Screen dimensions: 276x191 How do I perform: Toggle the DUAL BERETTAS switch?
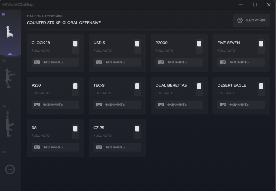[199, 89]
